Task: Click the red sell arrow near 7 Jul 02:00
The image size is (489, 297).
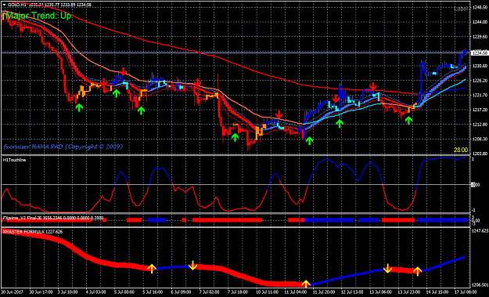Action: [197, 82]
